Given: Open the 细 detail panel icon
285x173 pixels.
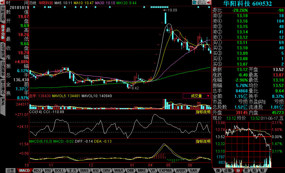Looking at the screenshot, I should 218,171.
